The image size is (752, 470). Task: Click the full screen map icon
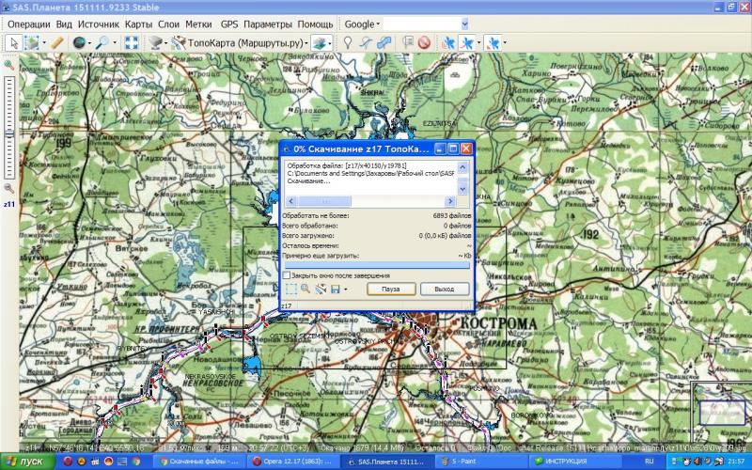pyautogui.click(x=132, y=42)
